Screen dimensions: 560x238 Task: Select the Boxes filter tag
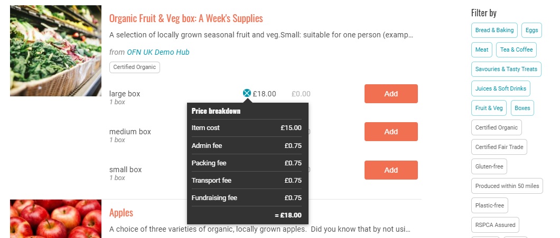pyautogui.click(x=522, y=108)
